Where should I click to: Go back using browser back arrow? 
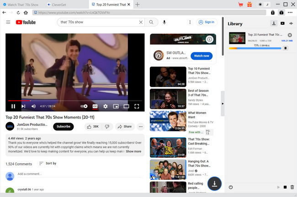[x=4, y=12]
